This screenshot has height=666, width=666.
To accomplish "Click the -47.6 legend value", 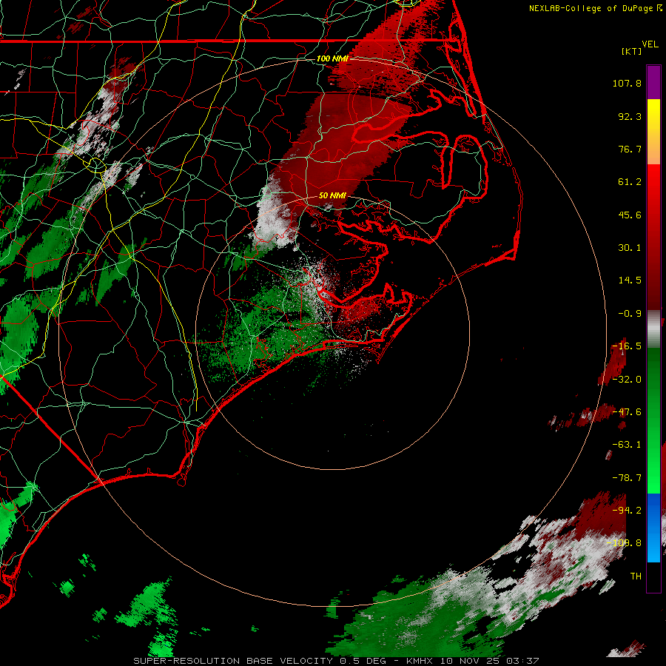I will coord(627,412).
